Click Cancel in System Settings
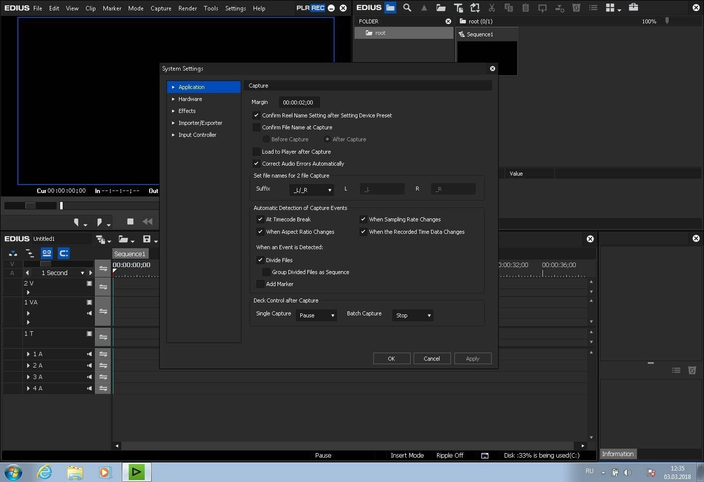Viewport: 704px width, 482px height. (432, 359)
